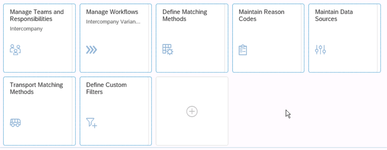Click the people icon on Manage Teams tile

click(15, 49)
